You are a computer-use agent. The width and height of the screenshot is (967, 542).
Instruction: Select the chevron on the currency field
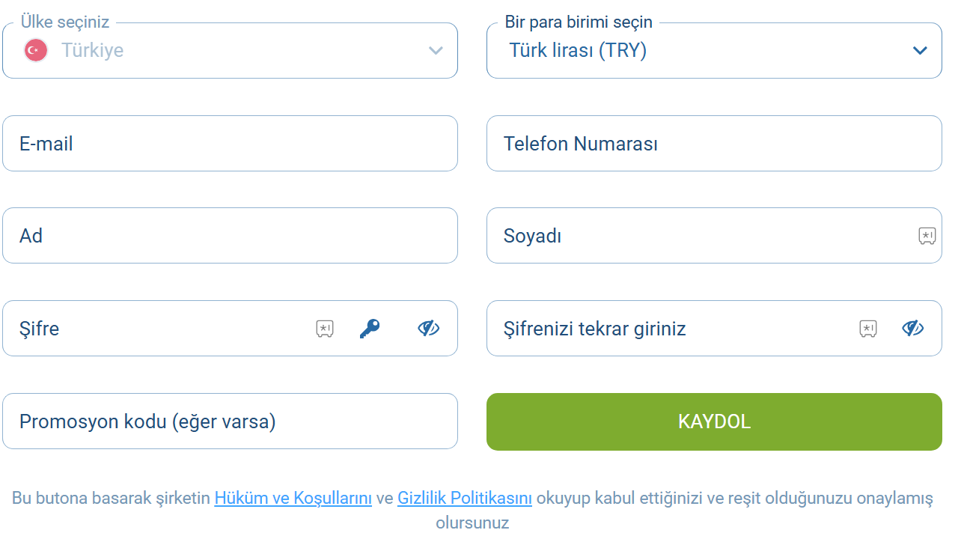[920, 51]
